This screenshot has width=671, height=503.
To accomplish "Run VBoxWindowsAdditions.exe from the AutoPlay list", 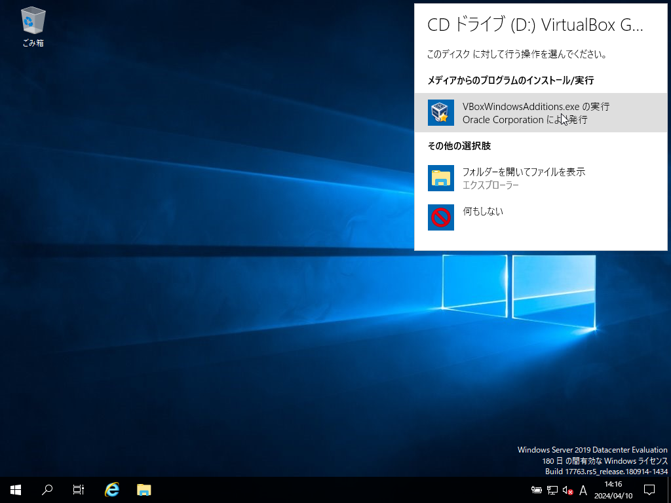I will point(541,113).
